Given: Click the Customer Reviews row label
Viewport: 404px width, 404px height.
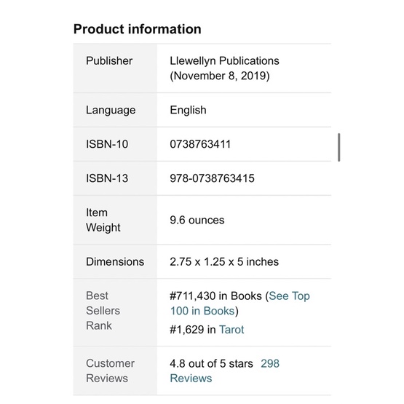Looking at the screenshot, I should click(x=110, y=371).
